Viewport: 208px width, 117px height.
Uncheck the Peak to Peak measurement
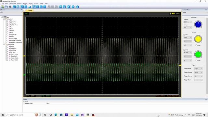click(x=7, y=25)
